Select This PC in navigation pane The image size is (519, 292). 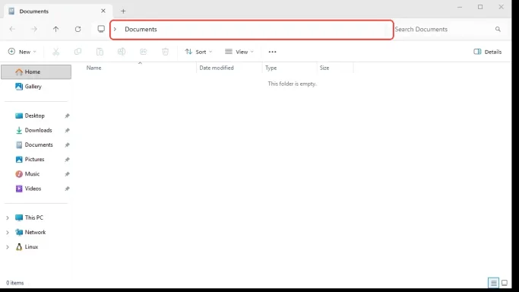[33, 217]
